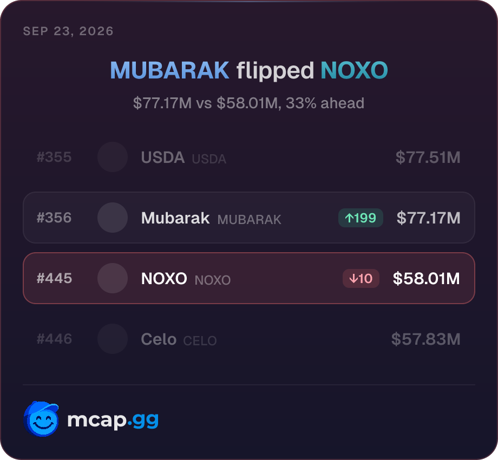Click the mcap.gg smiley mascot logo

[x=41, y=419]
